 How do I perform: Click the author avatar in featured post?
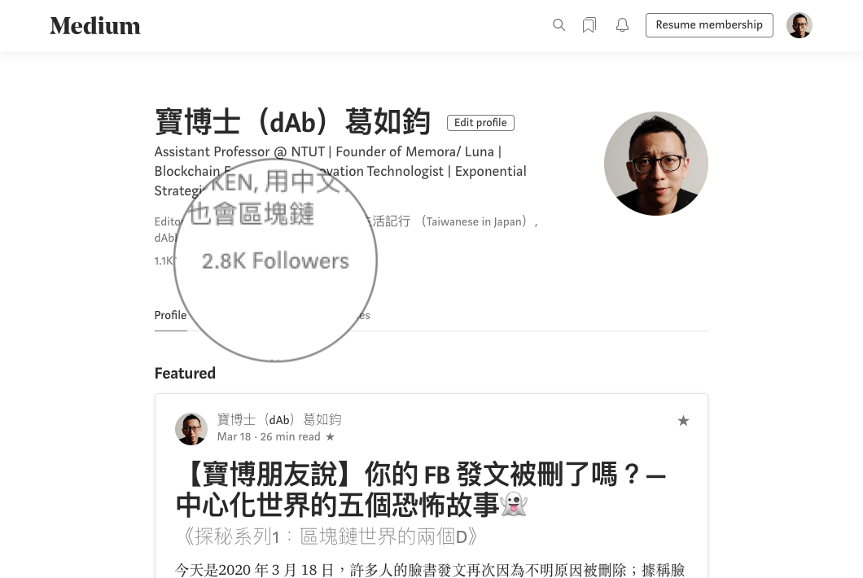tap(191, 429)
